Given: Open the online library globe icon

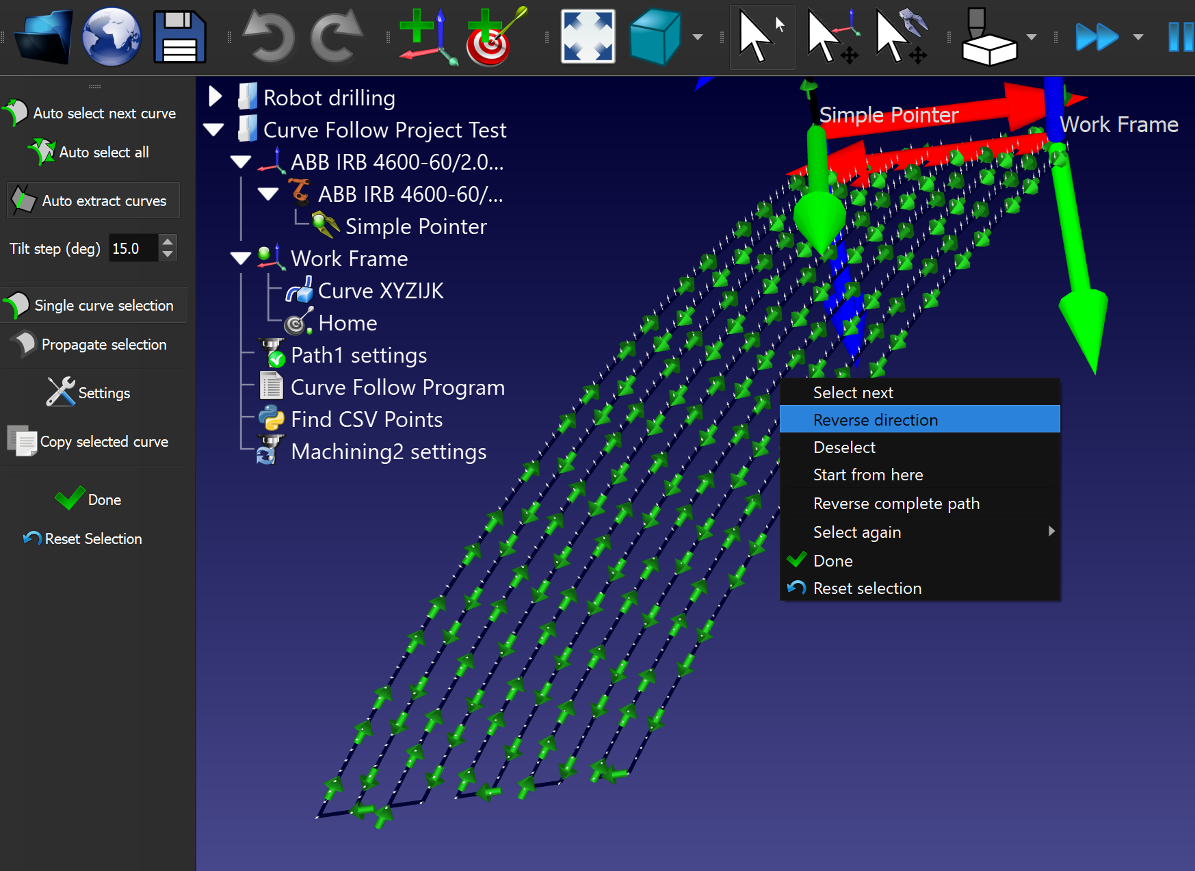Looking at the screenshot, I should [111, 37].
